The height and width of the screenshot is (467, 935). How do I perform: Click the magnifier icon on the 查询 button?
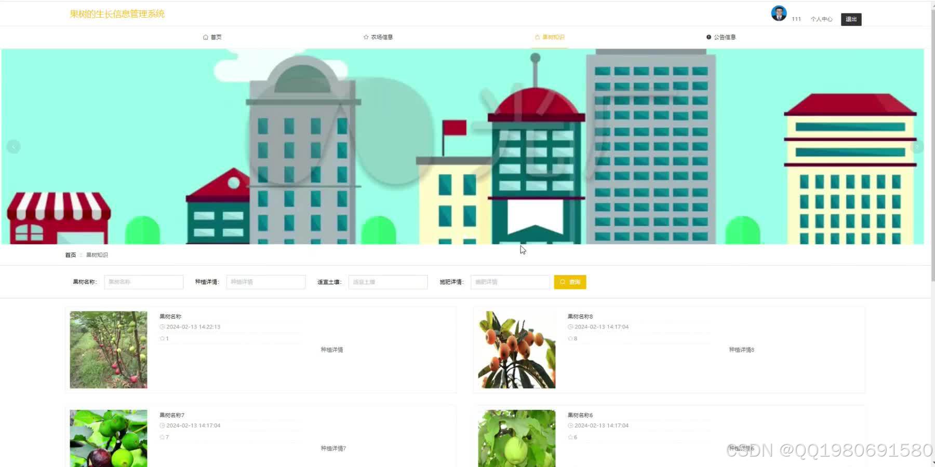tap(563, 282)
